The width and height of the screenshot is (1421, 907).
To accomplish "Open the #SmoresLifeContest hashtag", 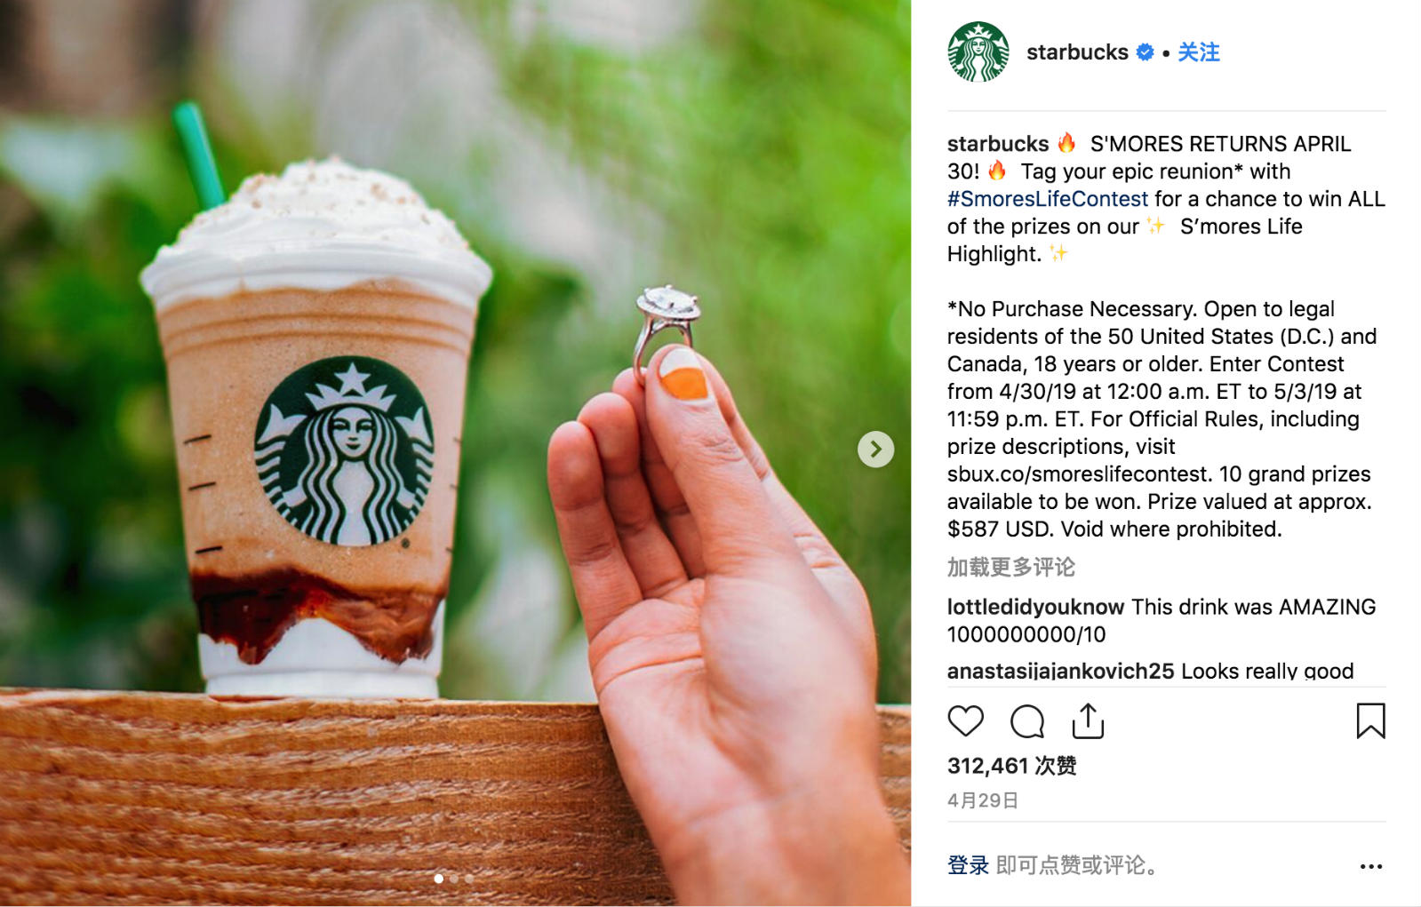I will tap(1048, 199).
